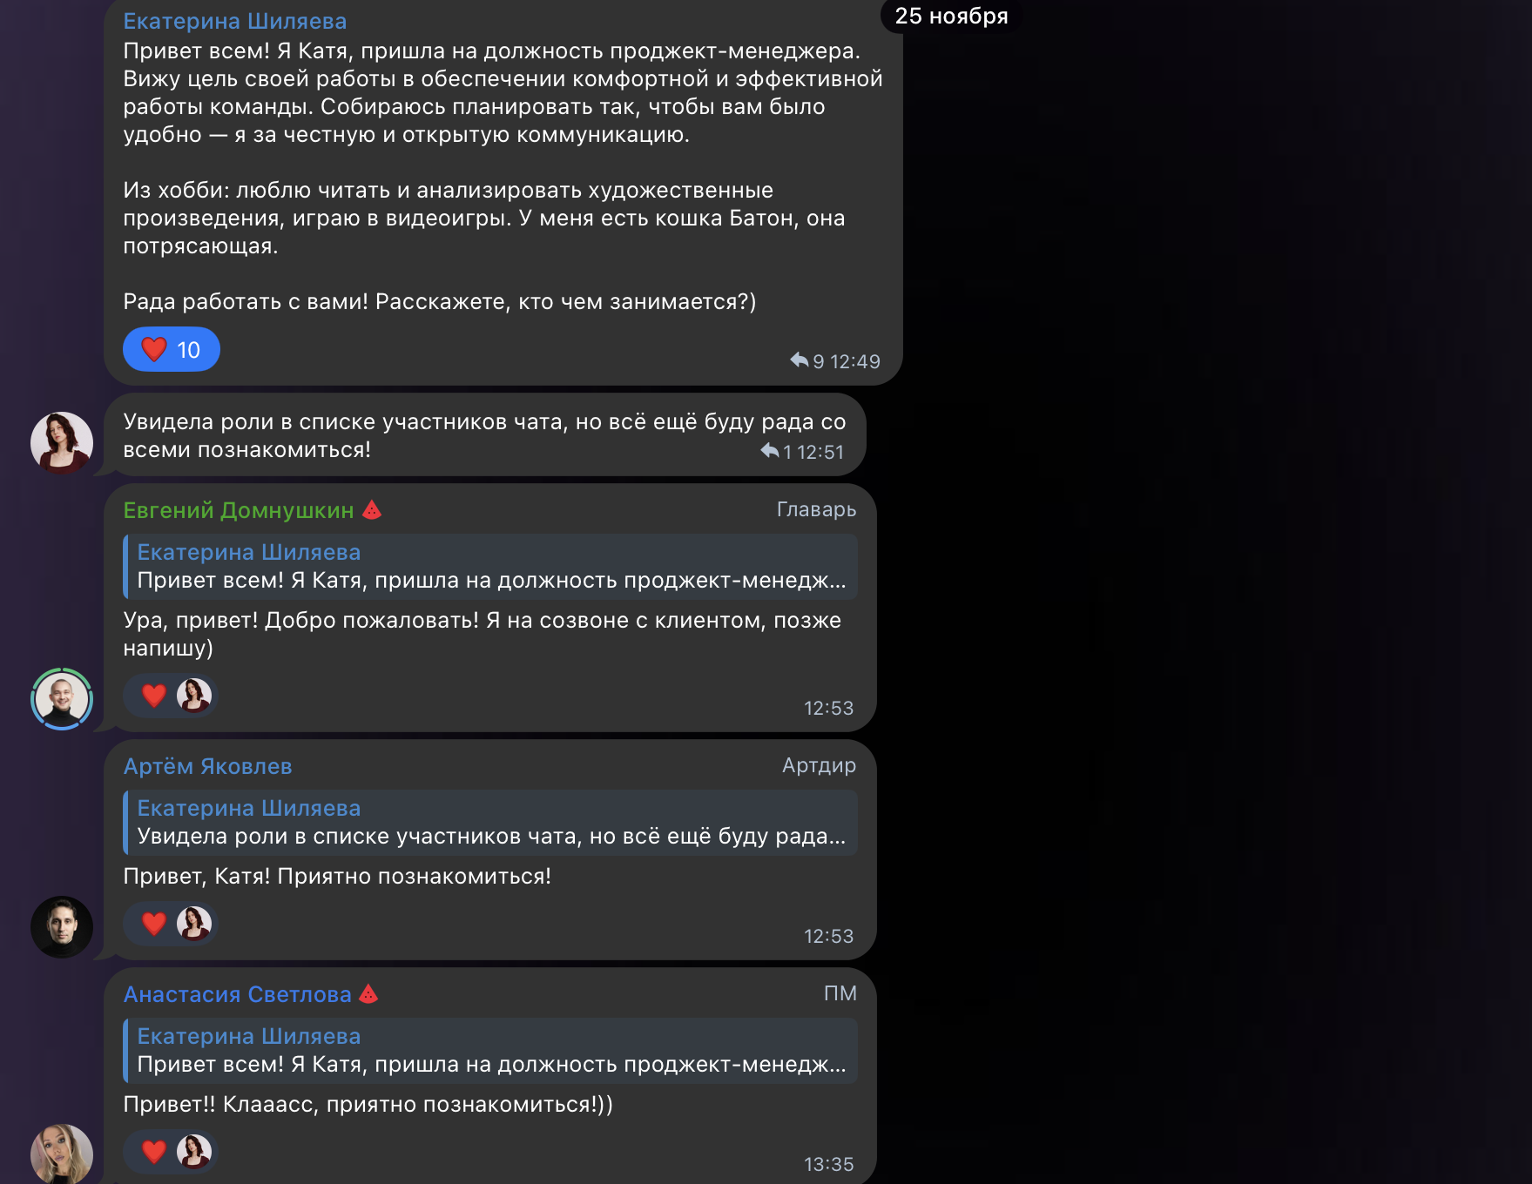
Task: Jump to quoted message in Евгений's reply
Action: coord(490,567)
